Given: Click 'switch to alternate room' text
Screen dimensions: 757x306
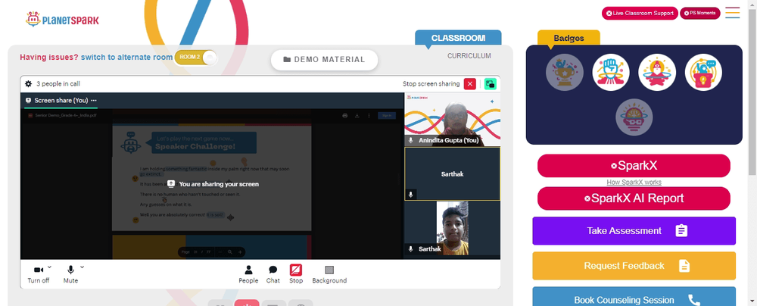Looking at the screenshot, I should click(x=126, y=57).
